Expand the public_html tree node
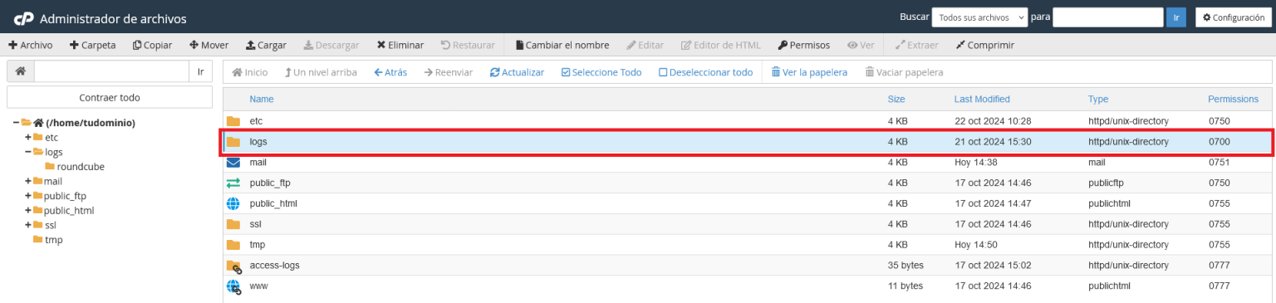This screenshot has width=1276, height=303. point(28,210)
